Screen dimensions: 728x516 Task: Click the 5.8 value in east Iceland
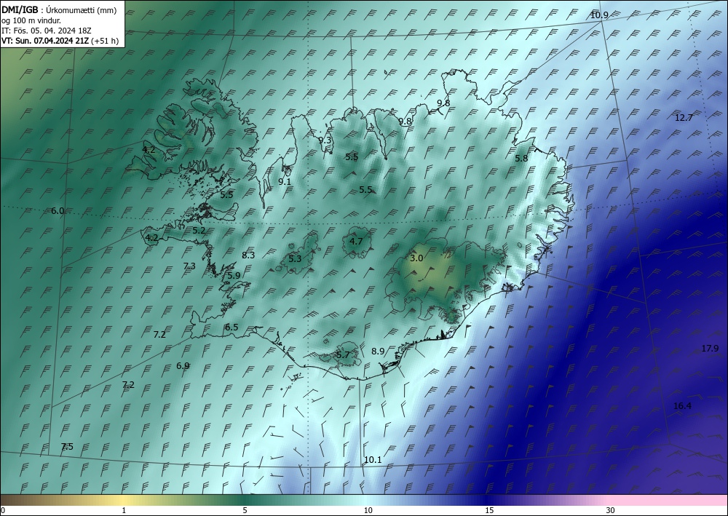click(x=521, y=158)
